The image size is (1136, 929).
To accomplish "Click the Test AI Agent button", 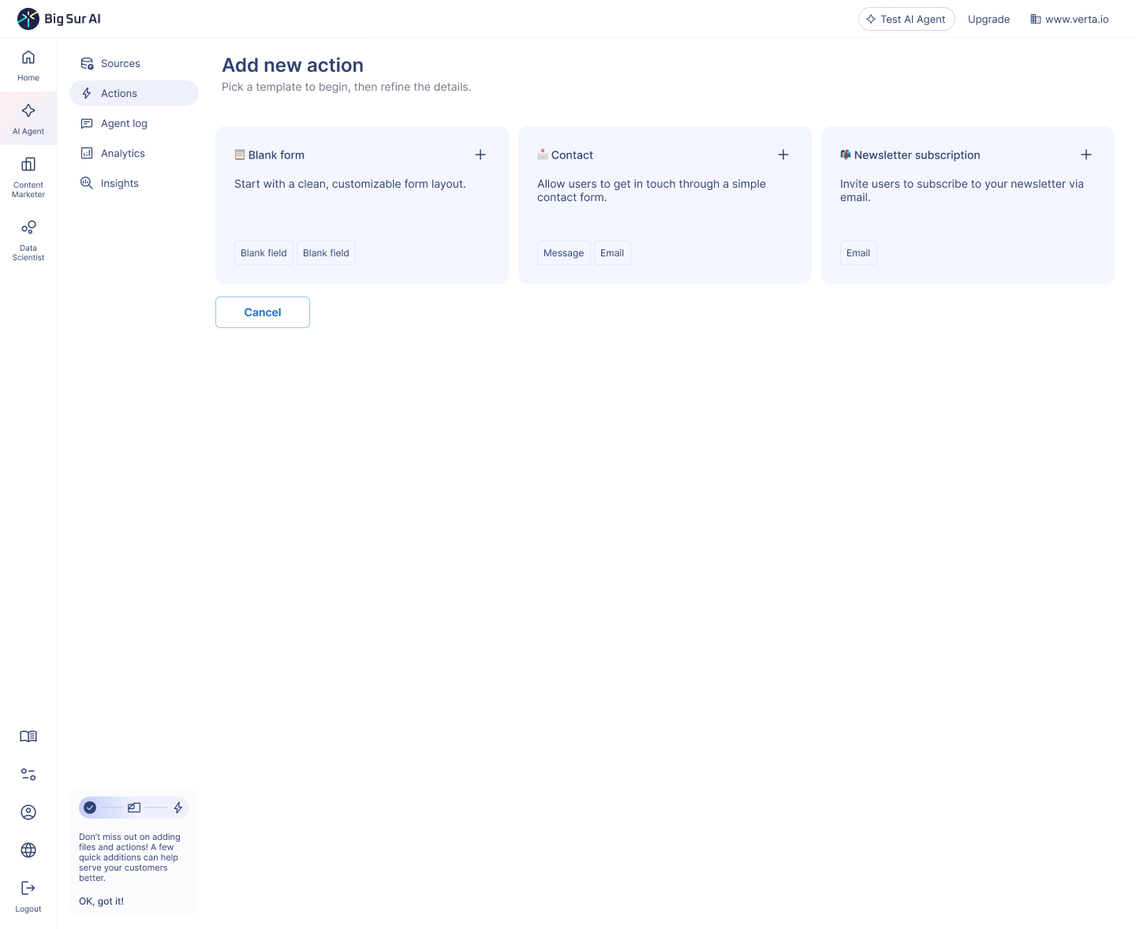I will 906,19.
